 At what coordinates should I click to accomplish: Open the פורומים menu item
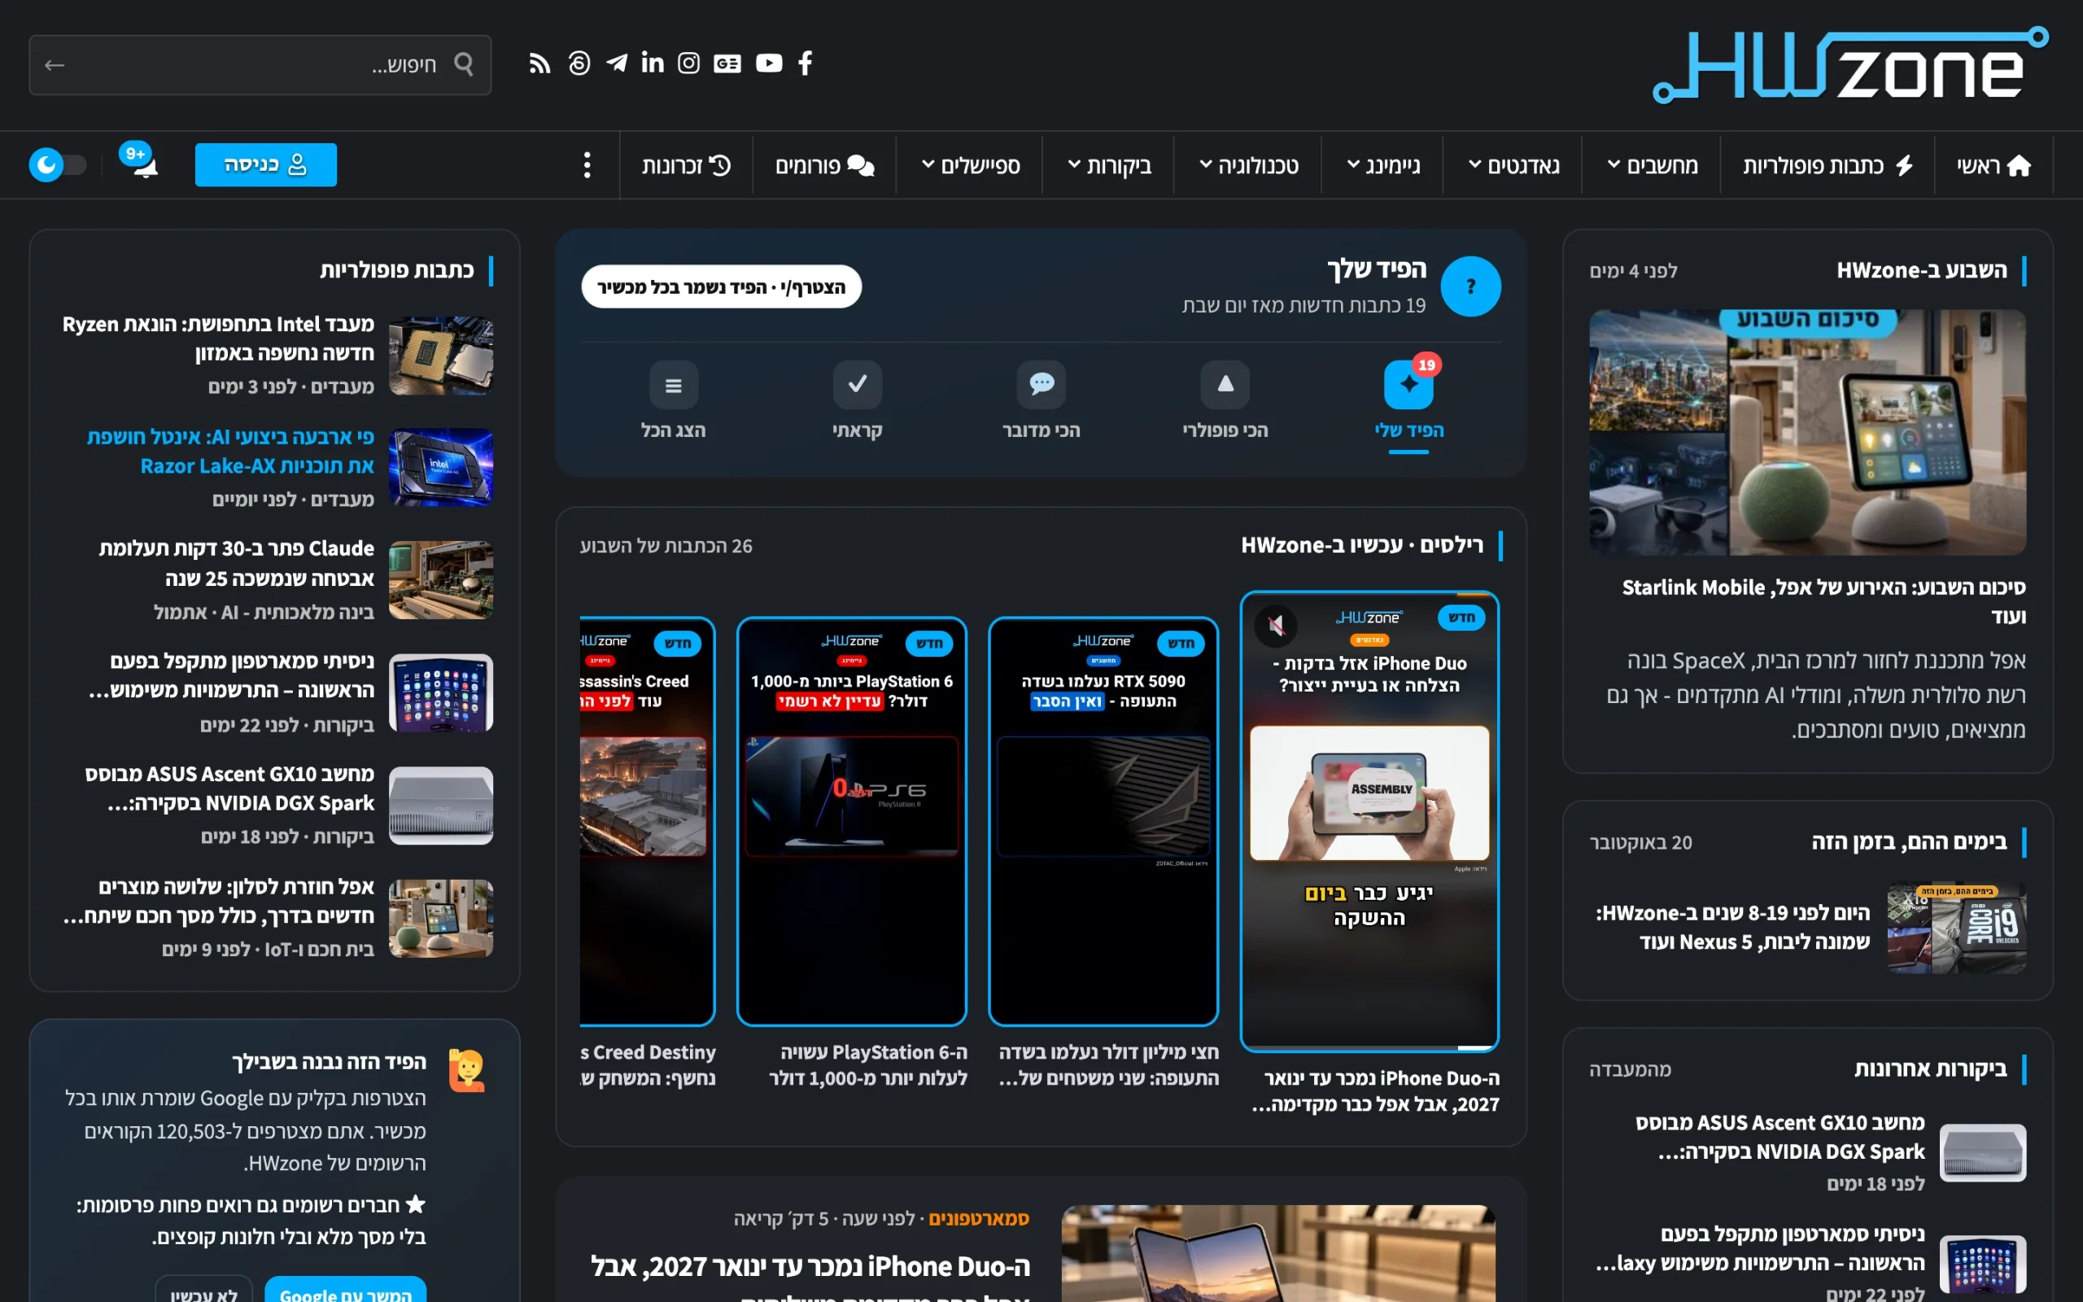tap(824, 165)
